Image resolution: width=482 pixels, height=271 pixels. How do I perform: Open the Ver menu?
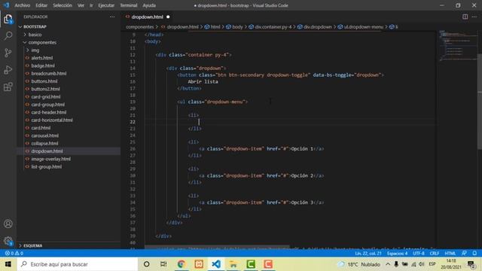point(81,5)
